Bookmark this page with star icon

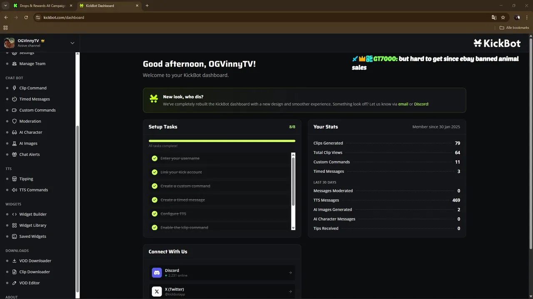click(x=503, y=17)
